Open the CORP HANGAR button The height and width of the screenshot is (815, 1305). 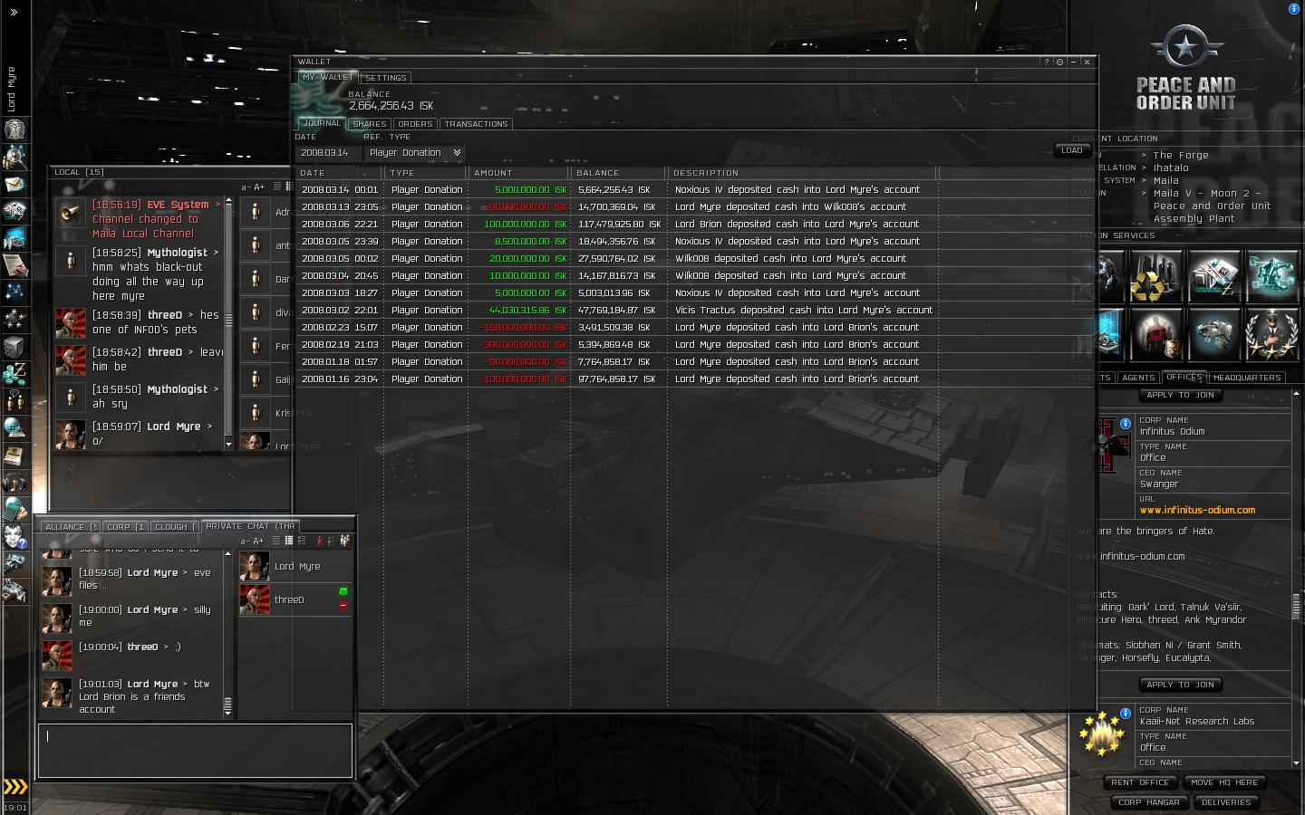point(1149,802)
